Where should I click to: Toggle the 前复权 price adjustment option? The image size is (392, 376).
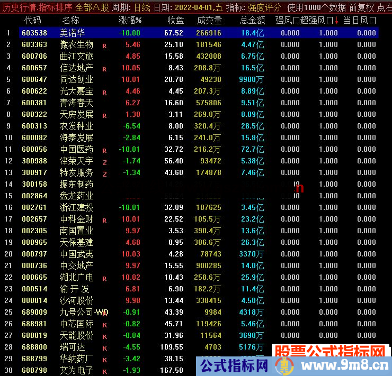tap(361, 8)
